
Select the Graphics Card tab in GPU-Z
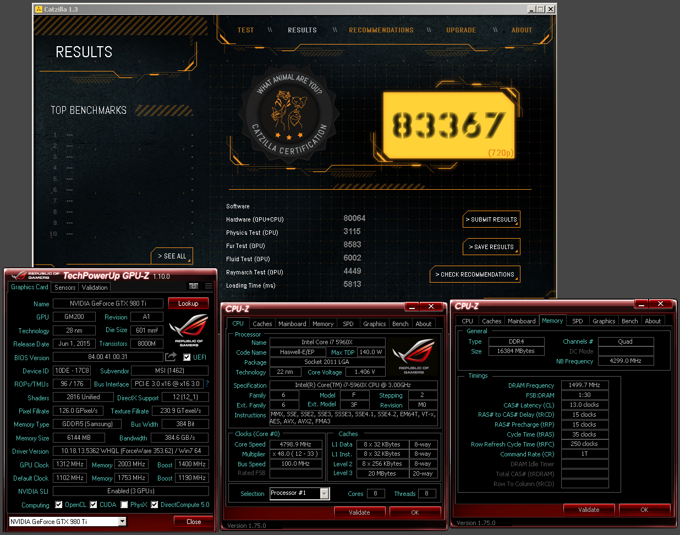click(30, 287)
